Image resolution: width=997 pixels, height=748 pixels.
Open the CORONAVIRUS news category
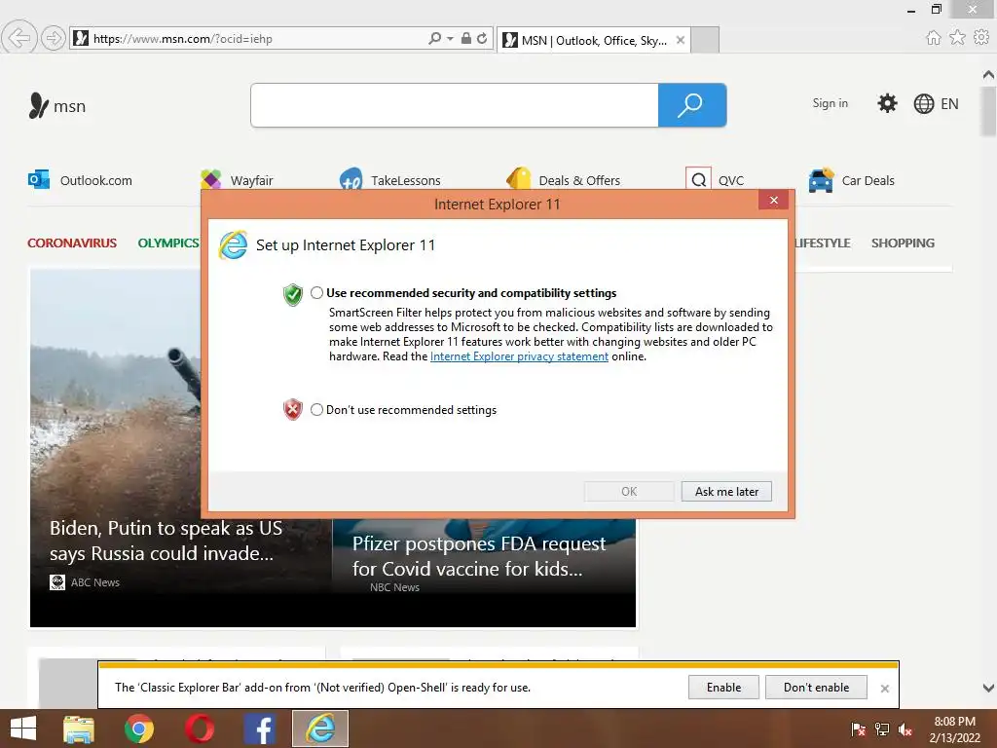point(72,243)
